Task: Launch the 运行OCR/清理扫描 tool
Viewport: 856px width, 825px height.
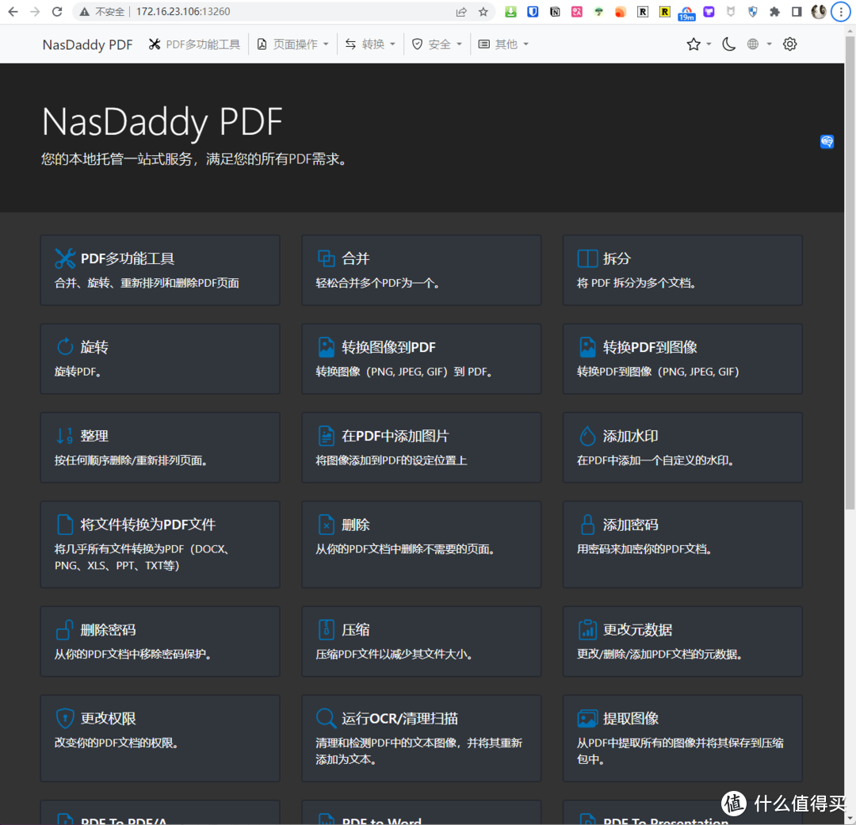Action: [x=421, y=737]
